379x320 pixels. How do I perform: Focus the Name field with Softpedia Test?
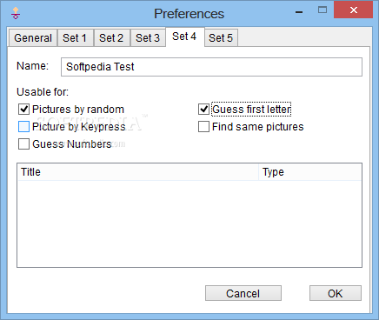click(x=211, y=67)
